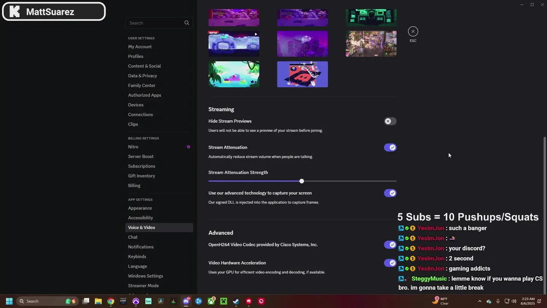Open network status tray icon
The width and height of the screenshot is (547, 308).
507,301
